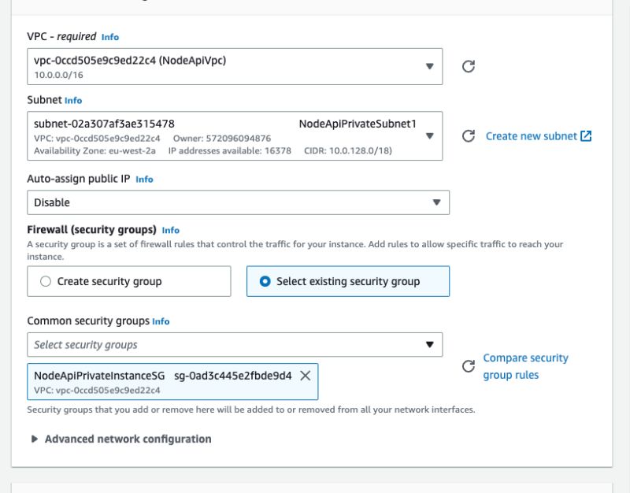
Task: Open the Subnet dropdown
Action: (x=430, y=135)
